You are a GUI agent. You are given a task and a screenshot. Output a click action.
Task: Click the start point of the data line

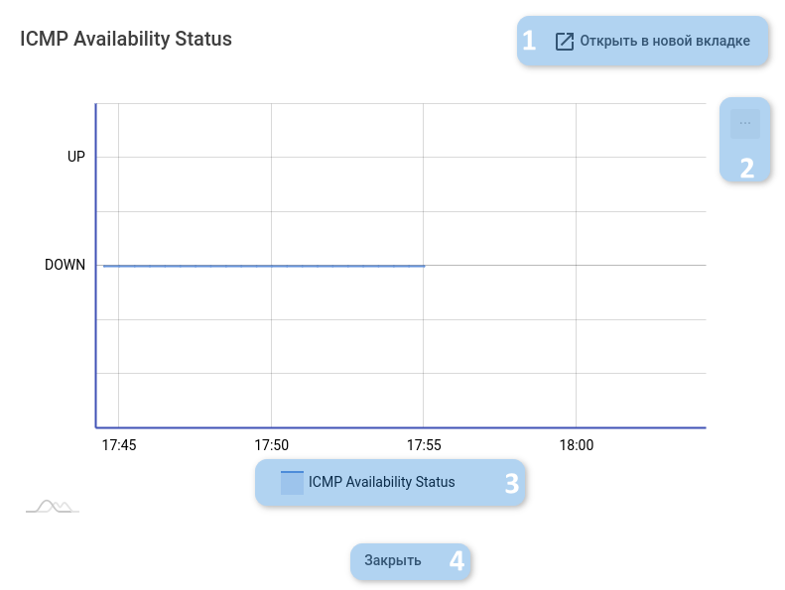pos(104,266)
